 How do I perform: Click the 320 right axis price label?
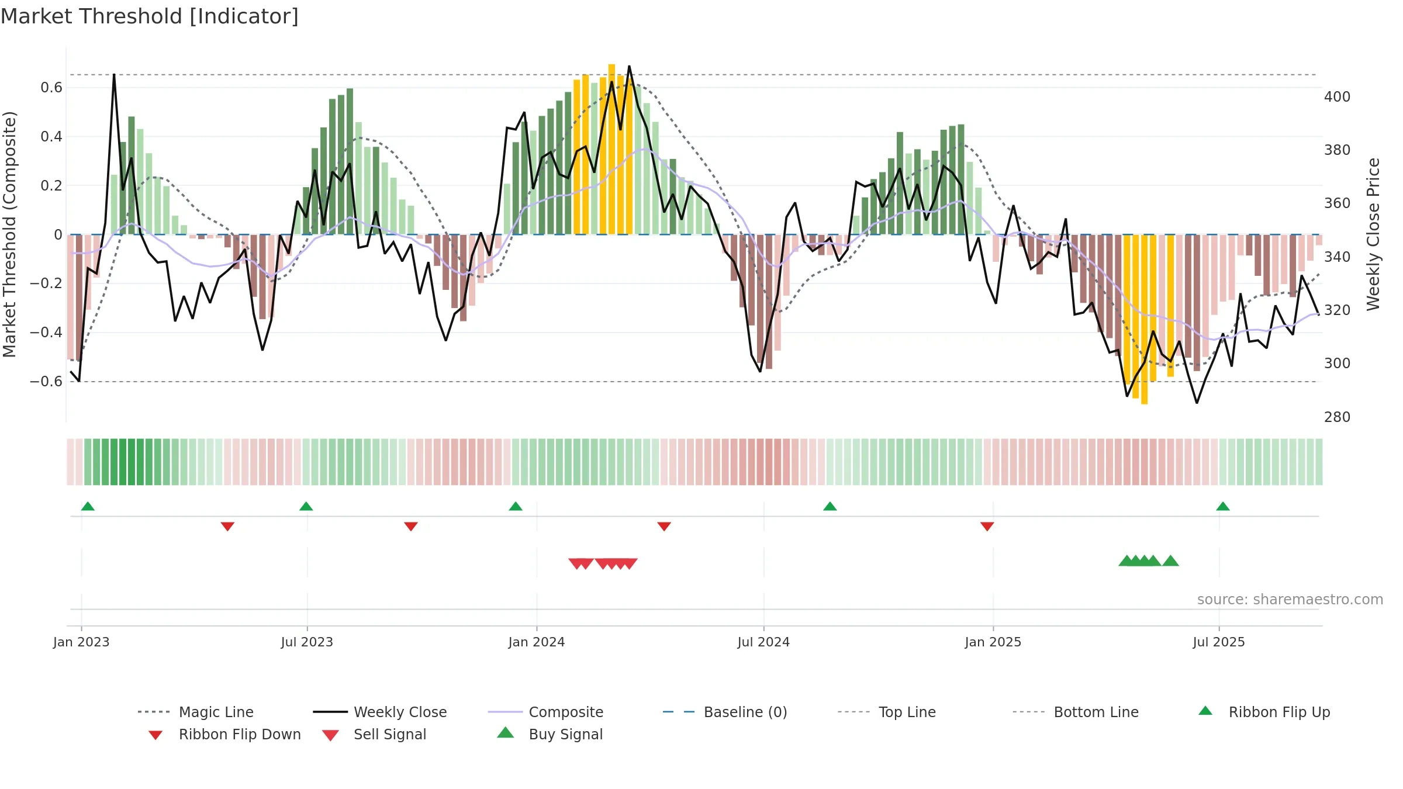[x=1338, y=310]
